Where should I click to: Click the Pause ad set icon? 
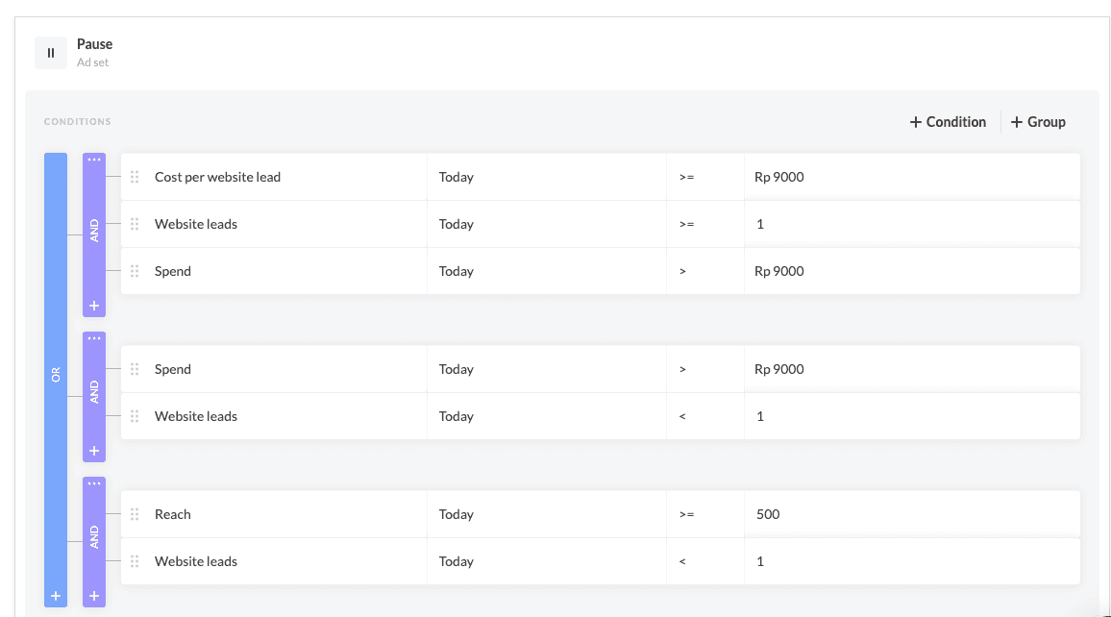[50, 53]
